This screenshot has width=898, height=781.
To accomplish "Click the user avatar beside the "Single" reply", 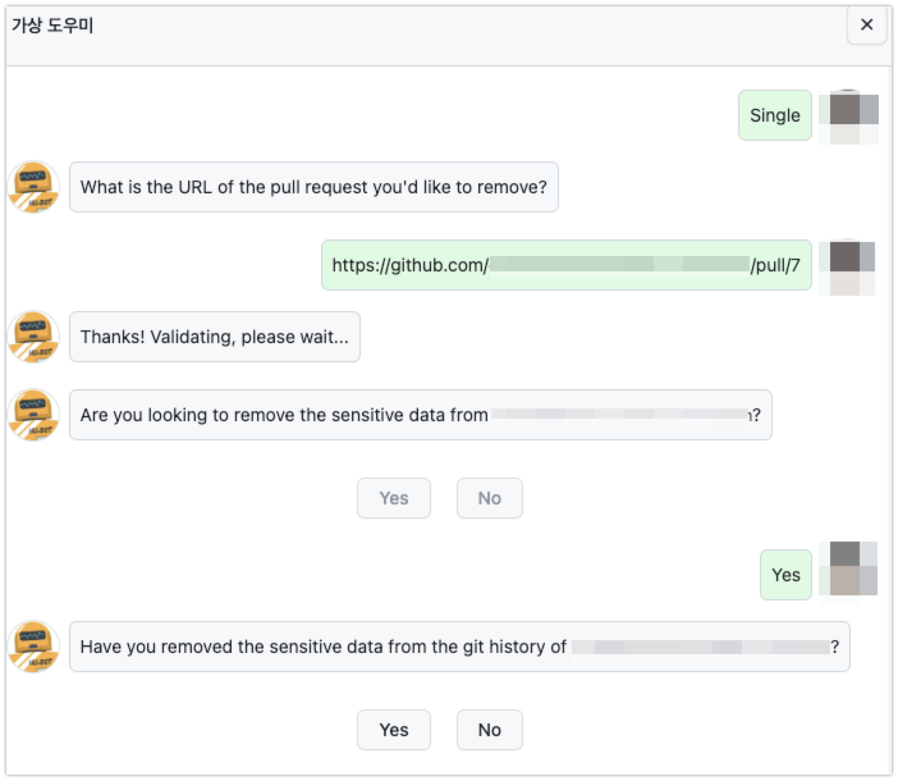I will pyautogui.click(x=849, y=115).
